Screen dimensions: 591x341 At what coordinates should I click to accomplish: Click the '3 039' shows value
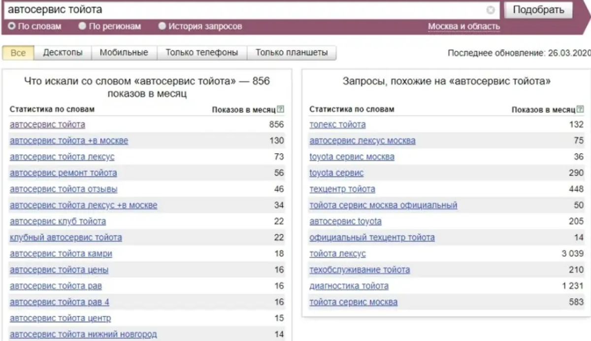pyautogui.click(x=573, y=254)
